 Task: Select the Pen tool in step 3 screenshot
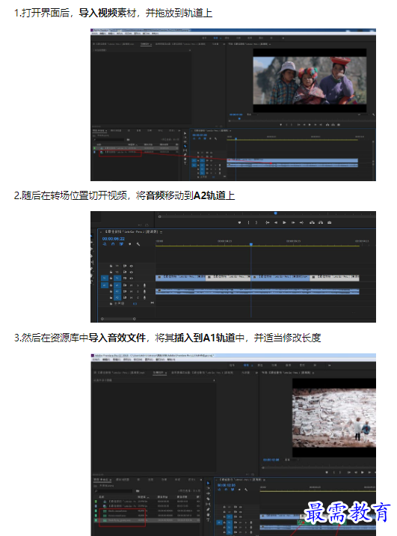click(x=209, y=509)
